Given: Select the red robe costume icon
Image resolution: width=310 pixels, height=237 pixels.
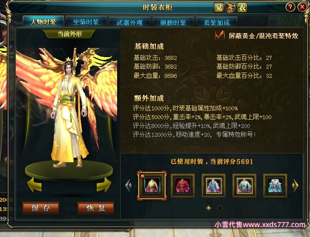Looking at the screenshot, I should (x=183, y=186).
